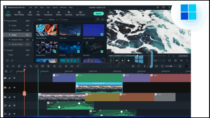Open the filter funnel icon in media panel

tap(98, 20)
